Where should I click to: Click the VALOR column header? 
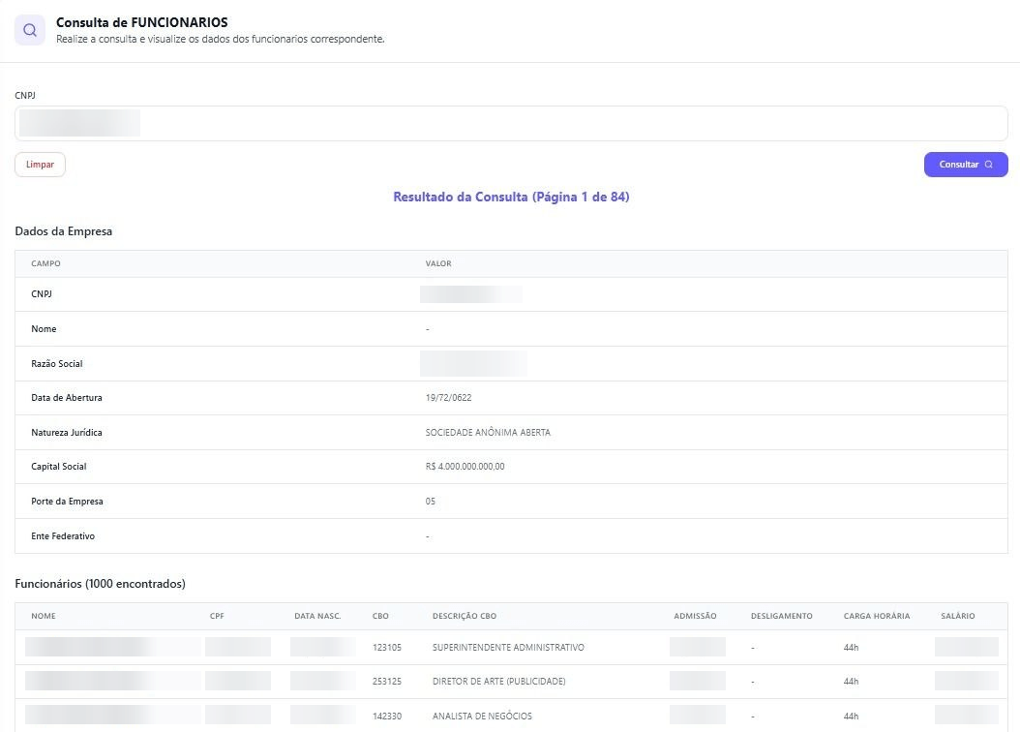pos(438,263)
